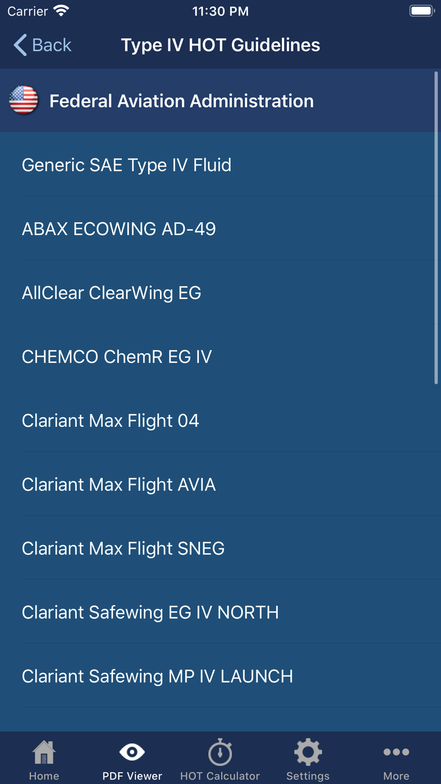
Task: Open Clariant Max Flight 04
Action: pos(111,421)
